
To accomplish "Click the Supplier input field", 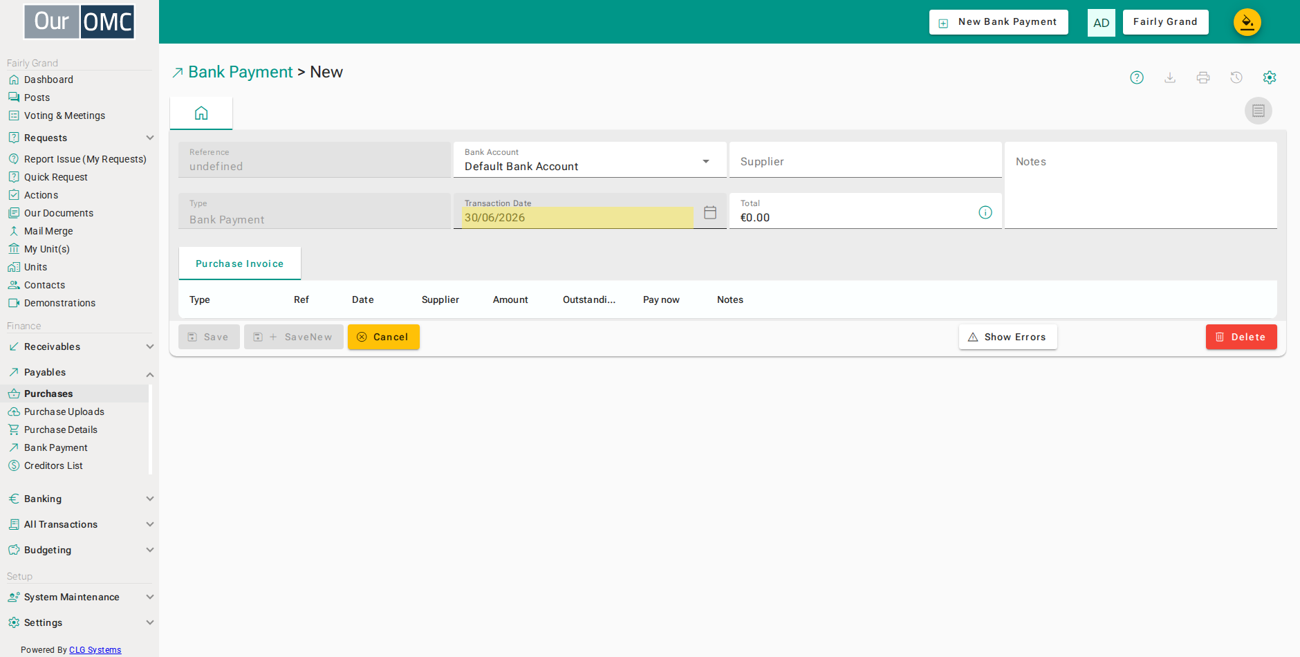I will point(865,160).
